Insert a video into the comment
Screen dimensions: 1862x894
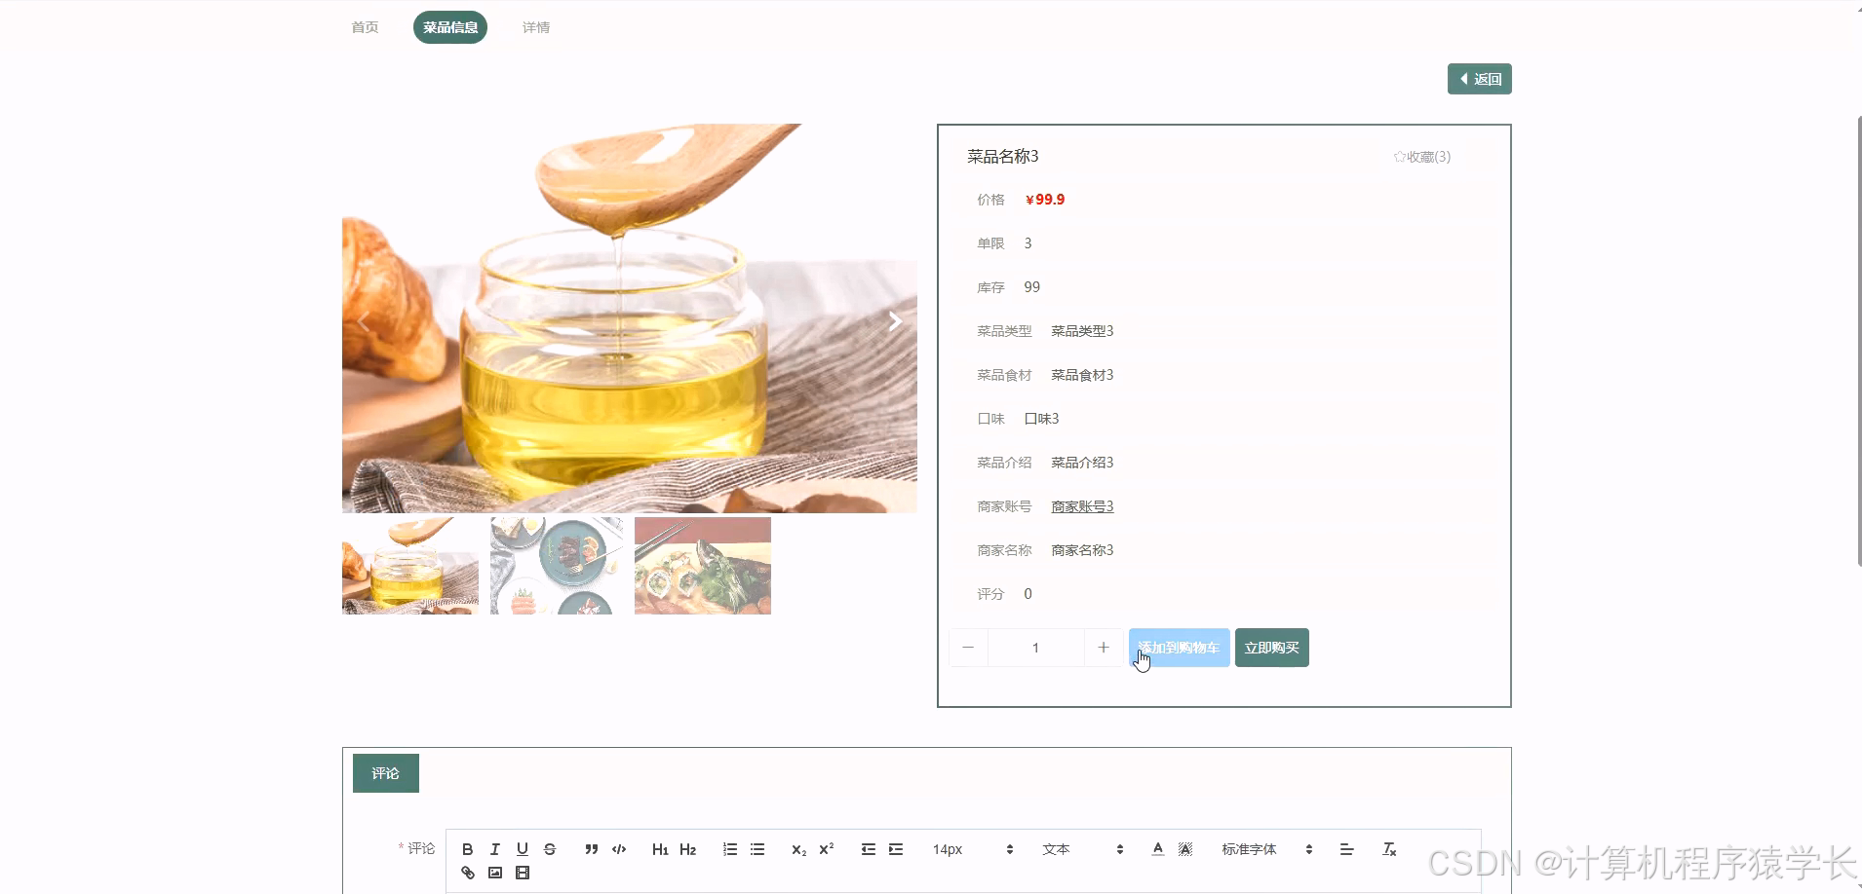click(x=522, y=873)
